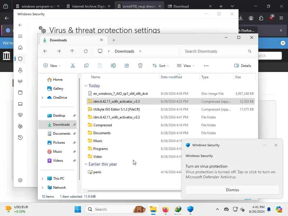The width and height of the screenshot is (288, 216).
Task: Open notification options ellipsis
Action: [x=265, y=145]
